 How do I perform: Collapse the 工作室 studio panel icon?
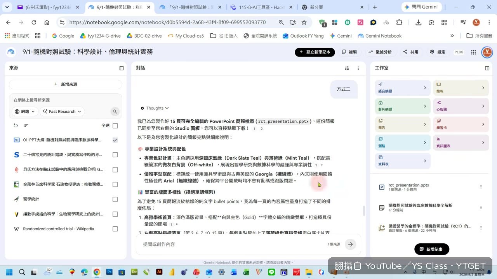487,68
